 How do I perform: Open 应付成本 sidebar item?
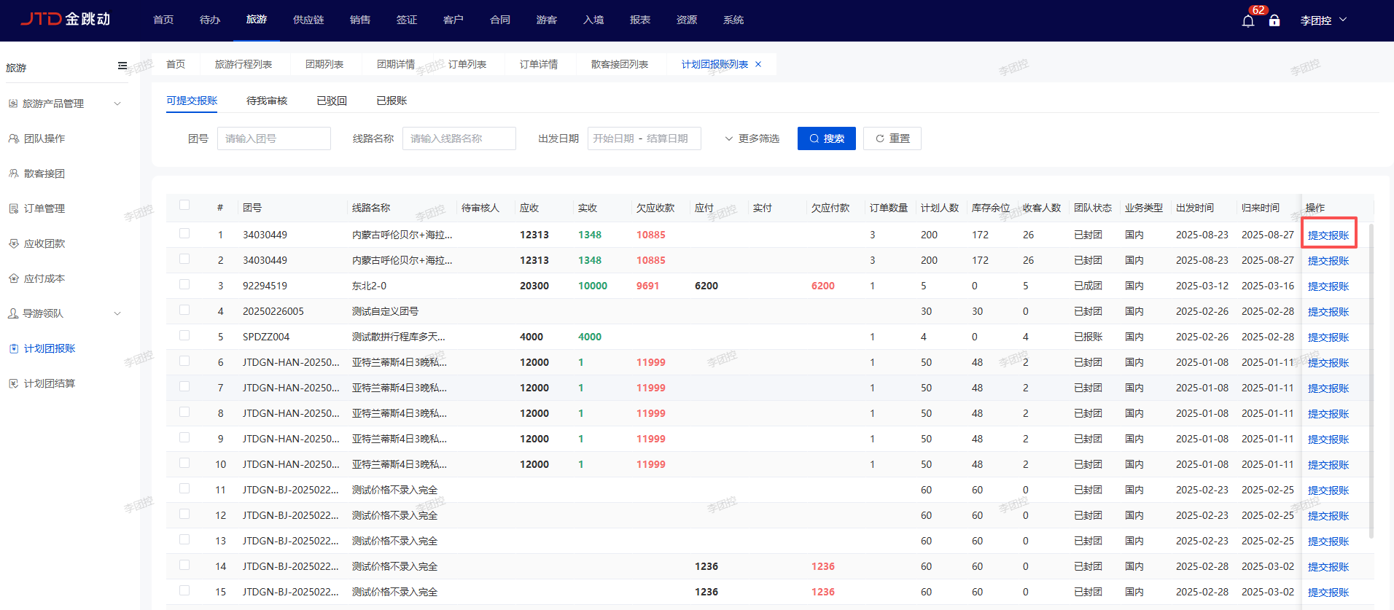pos(44,278)
